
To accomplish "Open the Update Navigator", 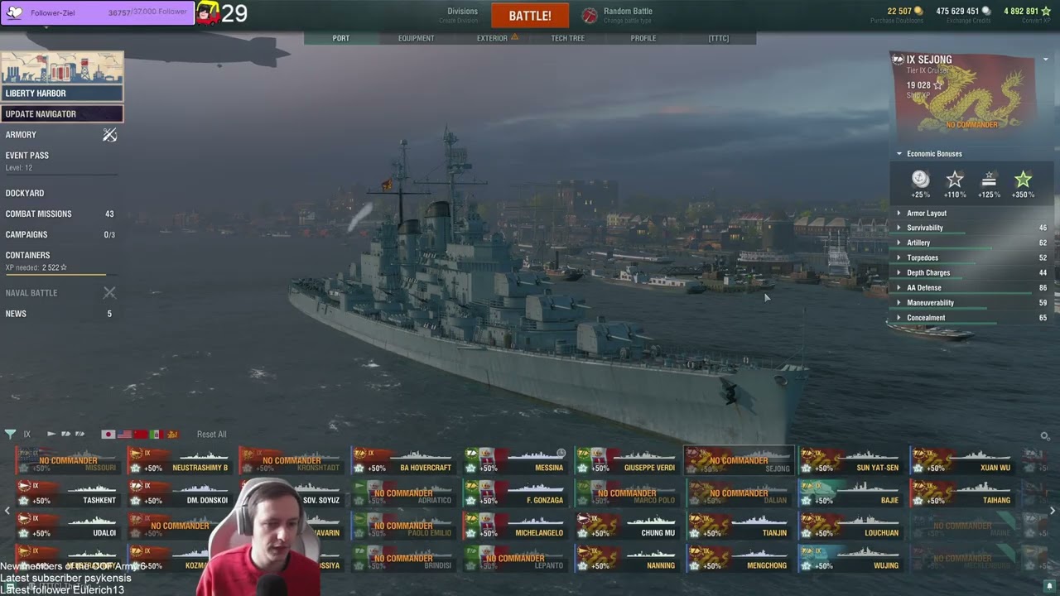I will [62, 114].
